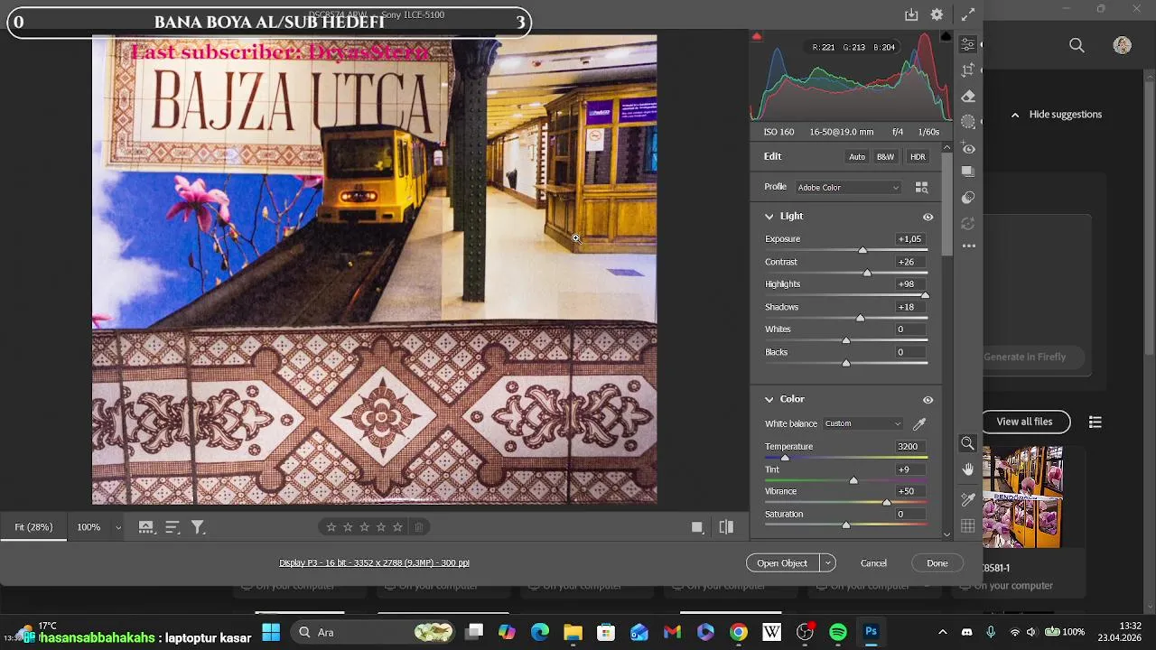Screen dimensions: 1156x650
Task: Click the Exposure slider handle
Action: coord(862,250)
